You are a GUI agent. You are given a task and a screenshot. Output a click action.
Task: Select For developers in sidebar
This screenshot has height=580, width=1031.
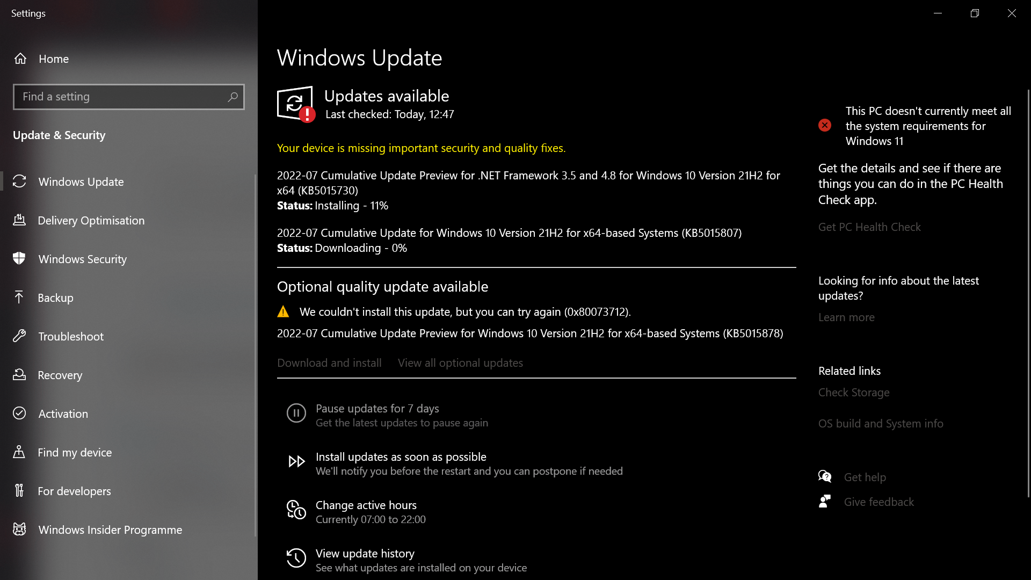click(x=129, y=491)
